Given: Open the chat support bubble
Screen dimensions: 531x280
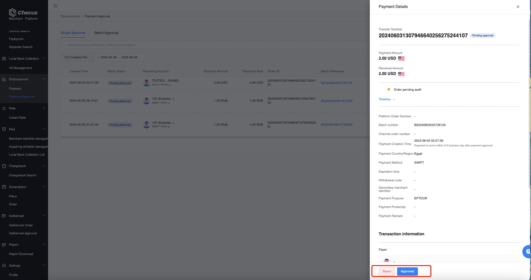Looking at the screenshot, I should [x=527, y=252].
